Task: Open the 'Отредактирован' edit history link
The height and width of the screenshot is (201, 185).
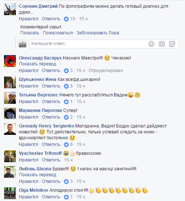Action: [106, 71]
